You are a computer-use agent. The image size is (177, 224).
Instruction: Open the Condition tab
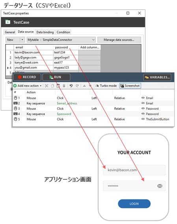(63, 32)
